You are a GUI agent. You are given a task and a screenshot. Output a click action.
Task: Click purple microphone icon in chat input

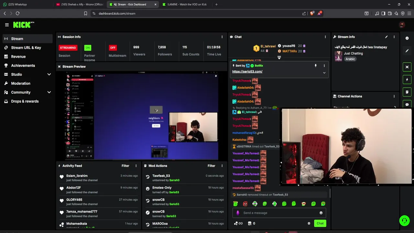pyautogui.click(x=238, y=213)
